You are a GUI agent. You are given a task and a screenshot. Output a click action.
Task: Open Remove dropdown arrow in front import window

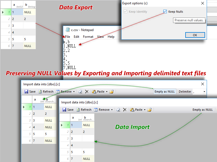pos(112,110)
